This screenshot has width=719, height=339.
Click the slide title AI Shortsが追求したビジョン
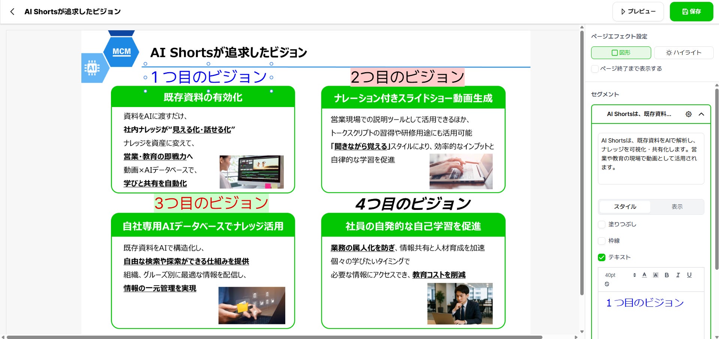click(x=229, y=53)
